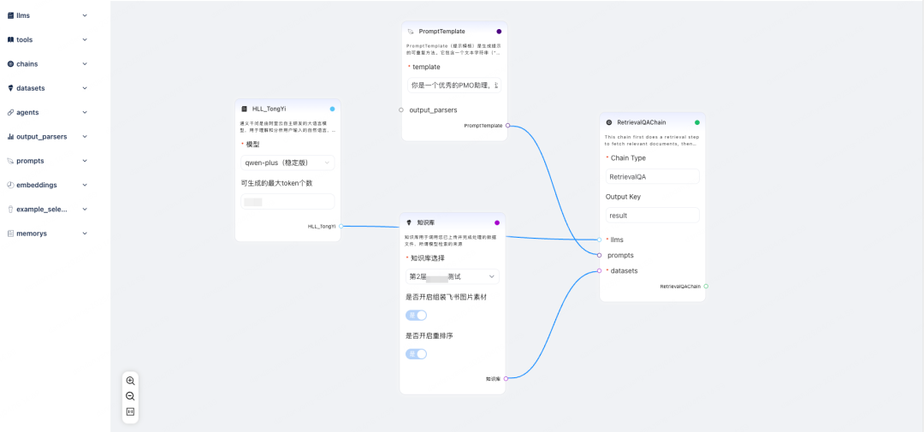Expand the output_parsers category chevron
Viewport: 924px width, 432px height.
85,136
